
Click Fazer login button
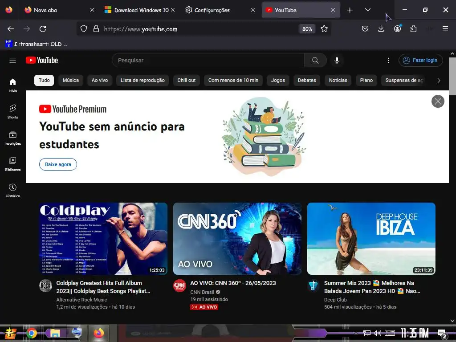420,60
